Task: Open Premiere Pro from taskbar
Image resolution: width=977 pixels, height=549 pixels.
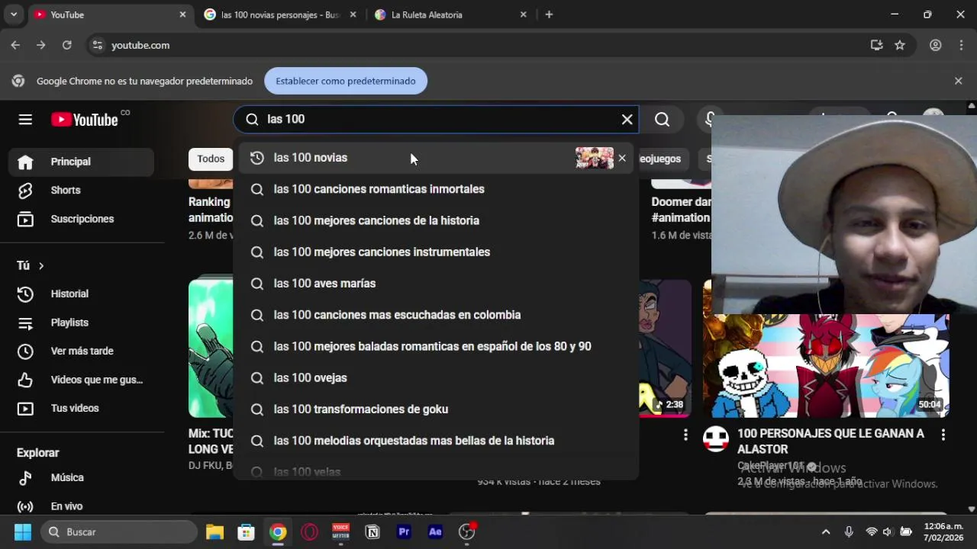Action: click(404, 531)
